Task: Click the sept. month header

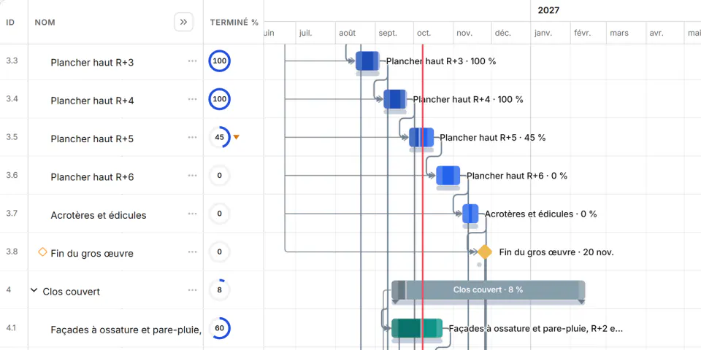Action: [x=388, y=33]
